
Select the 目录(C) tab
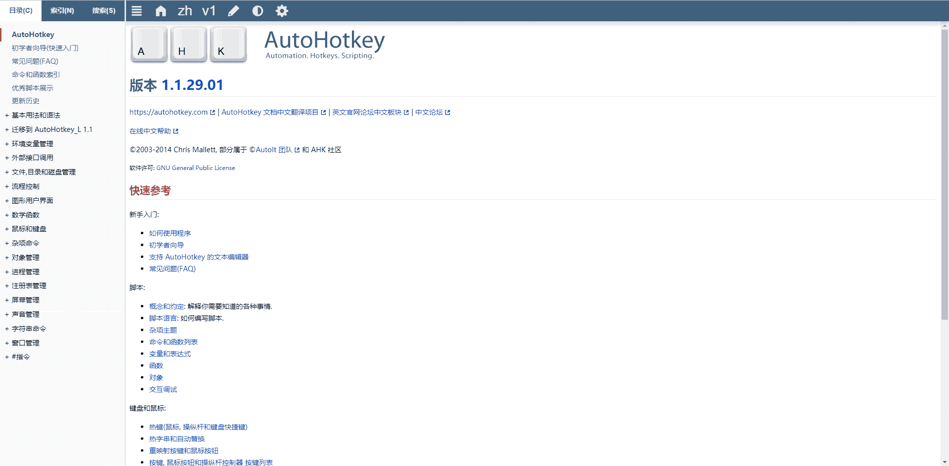pos(21,11)
